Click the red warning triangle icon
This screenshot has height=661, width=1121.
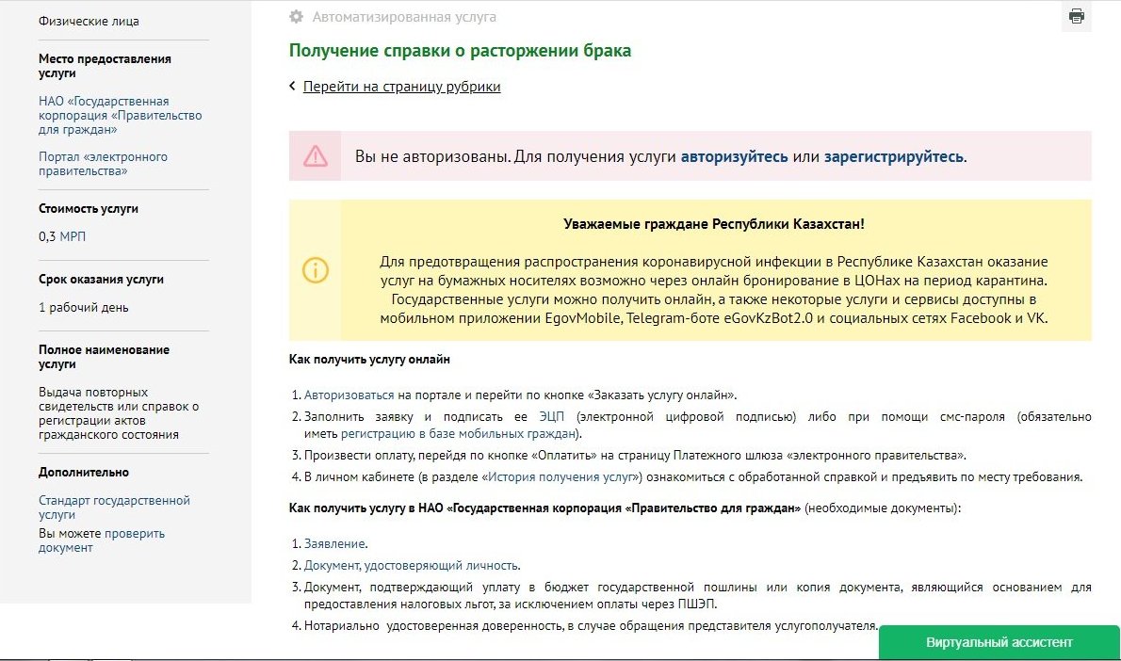[316, 156]
